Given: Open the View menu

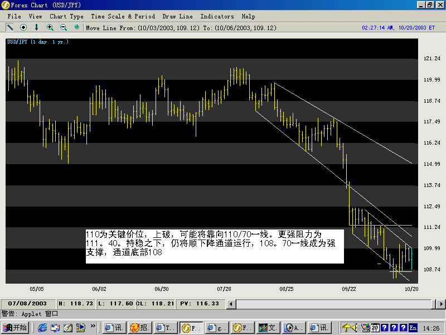Looking at the screenshot, I should coord(35,16).
